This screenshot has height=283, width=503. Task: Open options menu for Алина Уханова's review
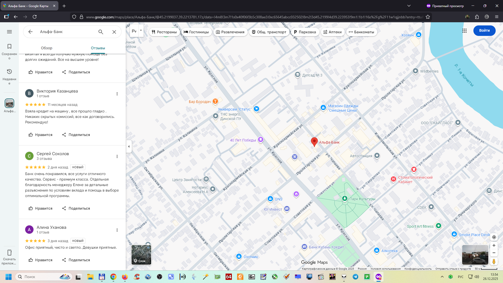coord(117,230)
